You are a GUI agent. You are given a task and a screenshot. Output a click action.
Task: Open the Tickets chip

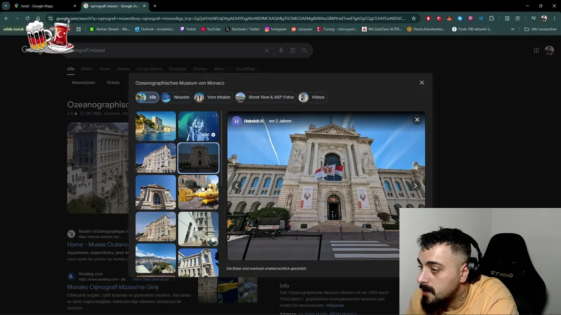(113, 83)
